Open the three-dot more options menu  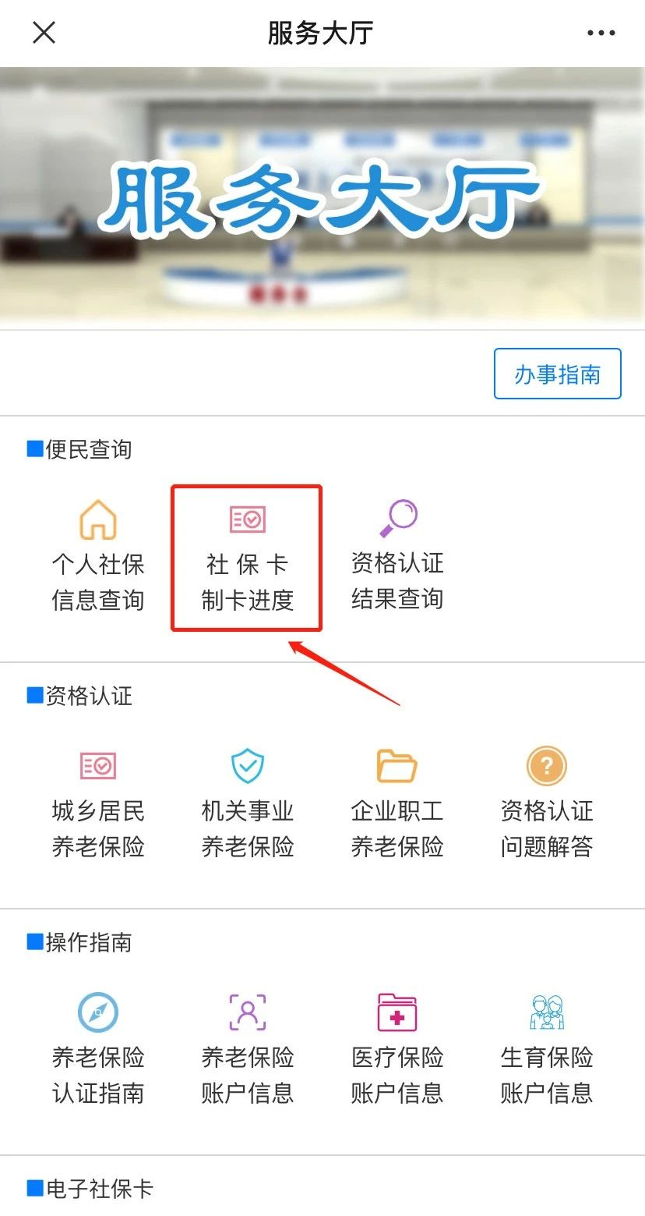(601, 33)
